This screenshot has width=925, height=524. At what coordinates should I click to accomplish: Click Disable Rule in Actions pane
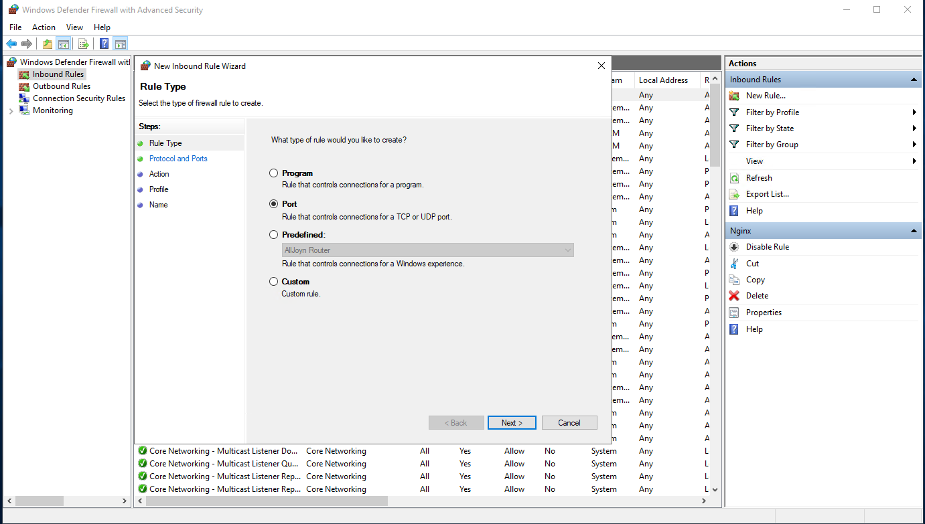pyautogui.click(x=768, y=247)
